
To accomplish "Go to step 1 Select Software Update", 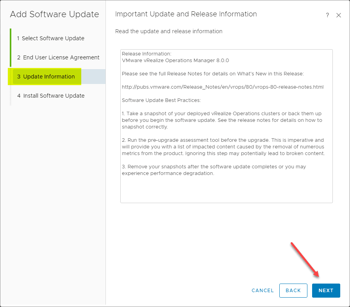I will point(51,38).
